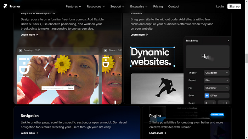Viewport: 248px width, 139px height.
Task: Click the Phone preview portrait image
Action: (112, 79)
